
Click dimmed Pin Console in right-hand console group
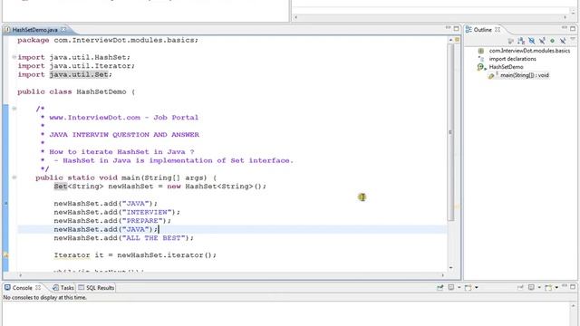click(520, 287)
